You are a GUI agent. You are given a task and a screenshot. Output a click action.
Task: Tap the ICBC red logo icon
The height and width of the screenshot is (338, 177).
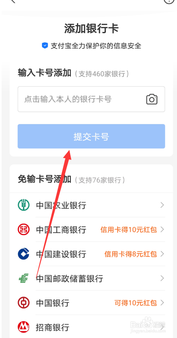[23, 229]
